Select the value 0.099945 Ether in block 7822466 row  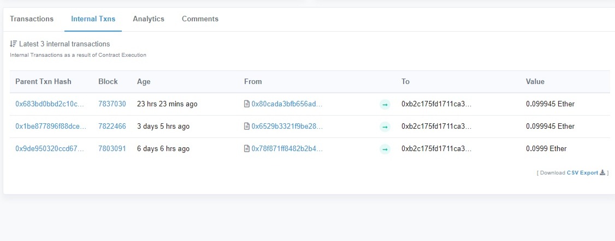coord(551,126)
